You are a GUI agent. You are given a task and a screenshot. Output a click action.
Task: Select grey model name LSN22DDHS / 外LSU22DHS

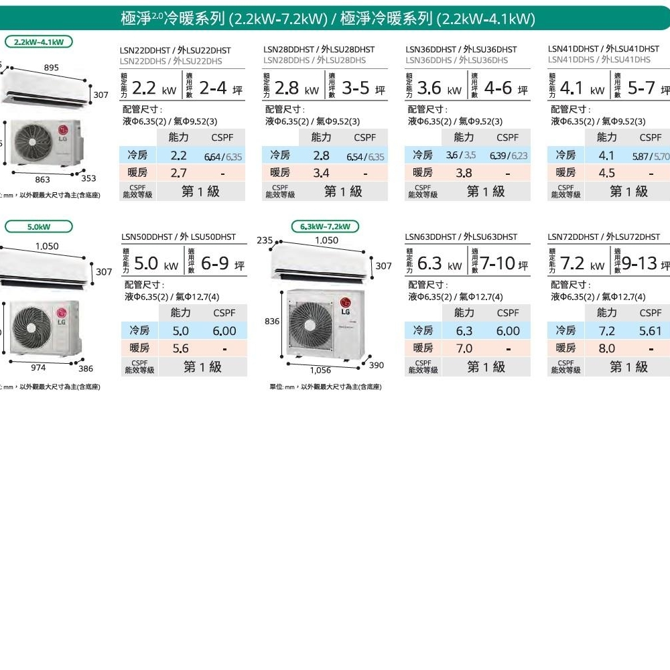171,61
